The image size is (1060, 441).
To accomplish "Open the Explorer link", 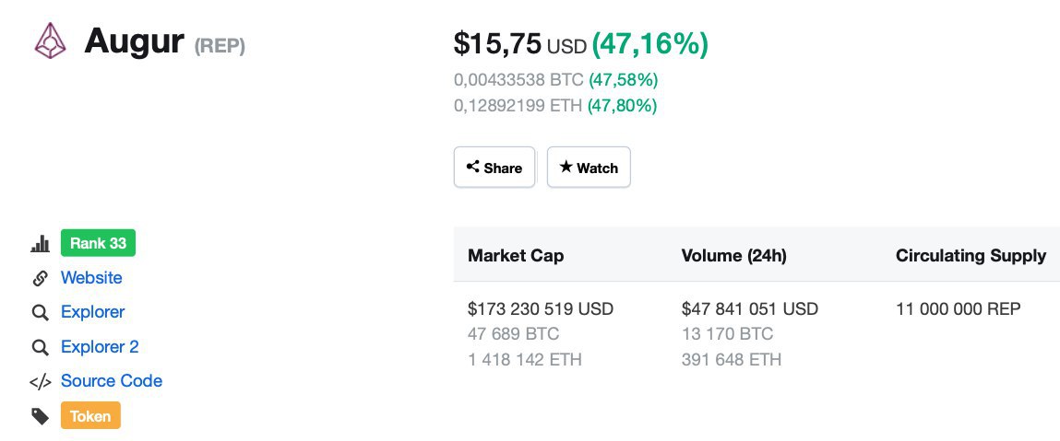I will pos(92,312).
